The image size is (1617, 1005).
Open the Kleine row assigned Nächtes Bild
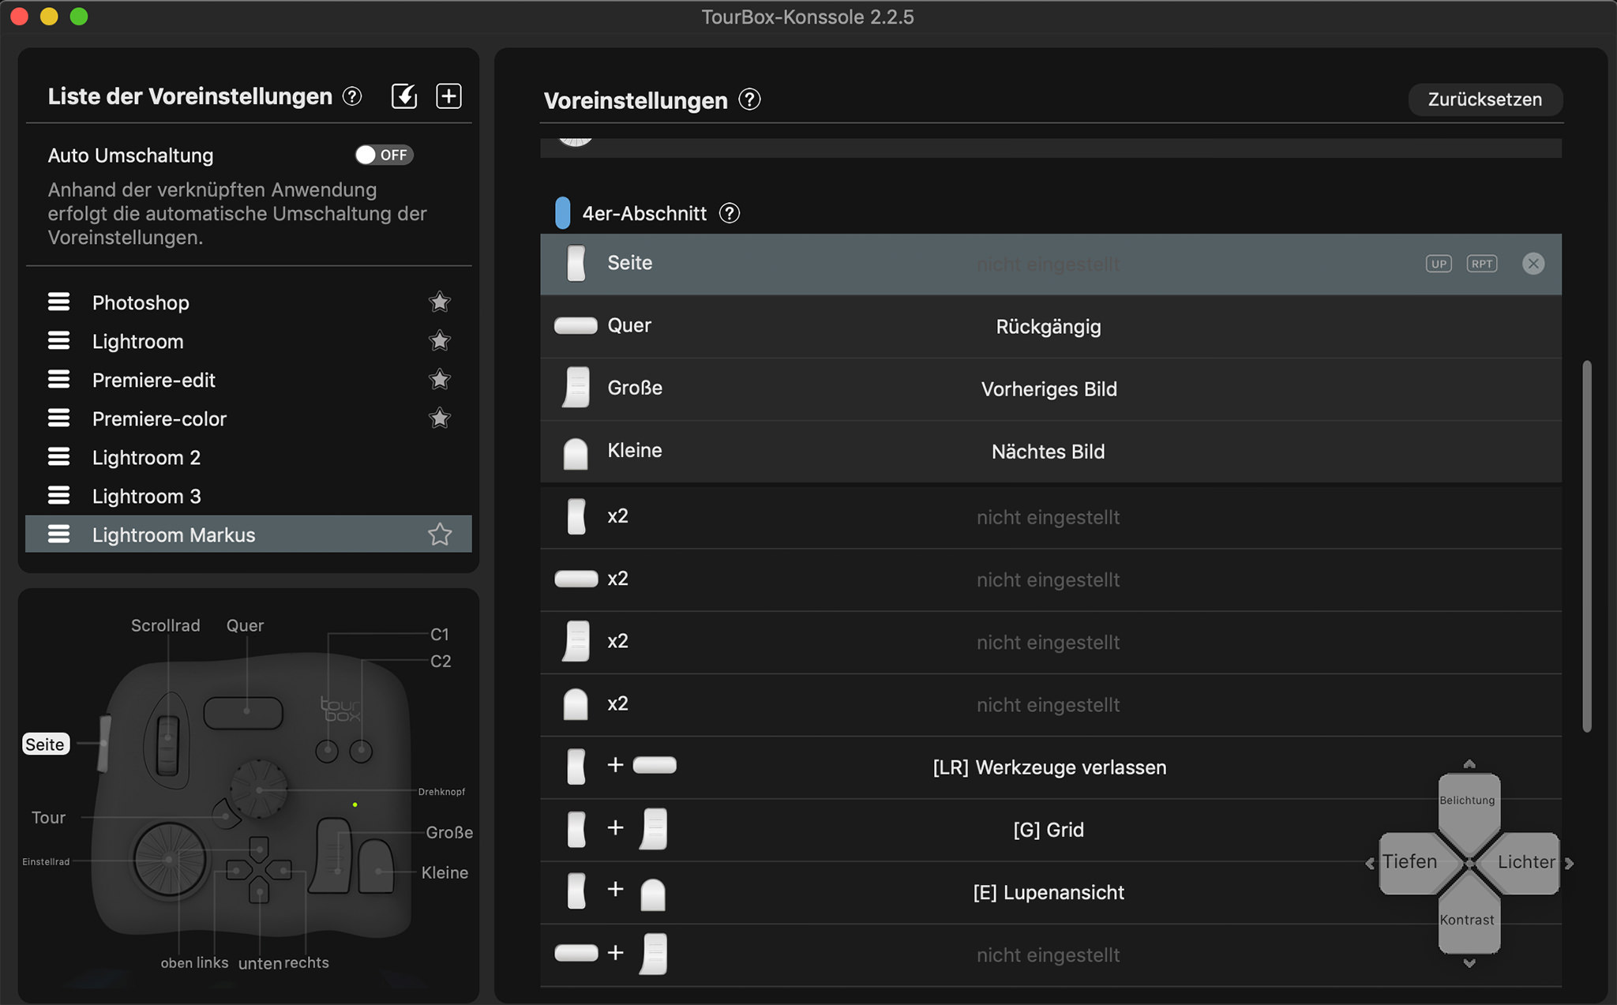tap(1050, 451)
